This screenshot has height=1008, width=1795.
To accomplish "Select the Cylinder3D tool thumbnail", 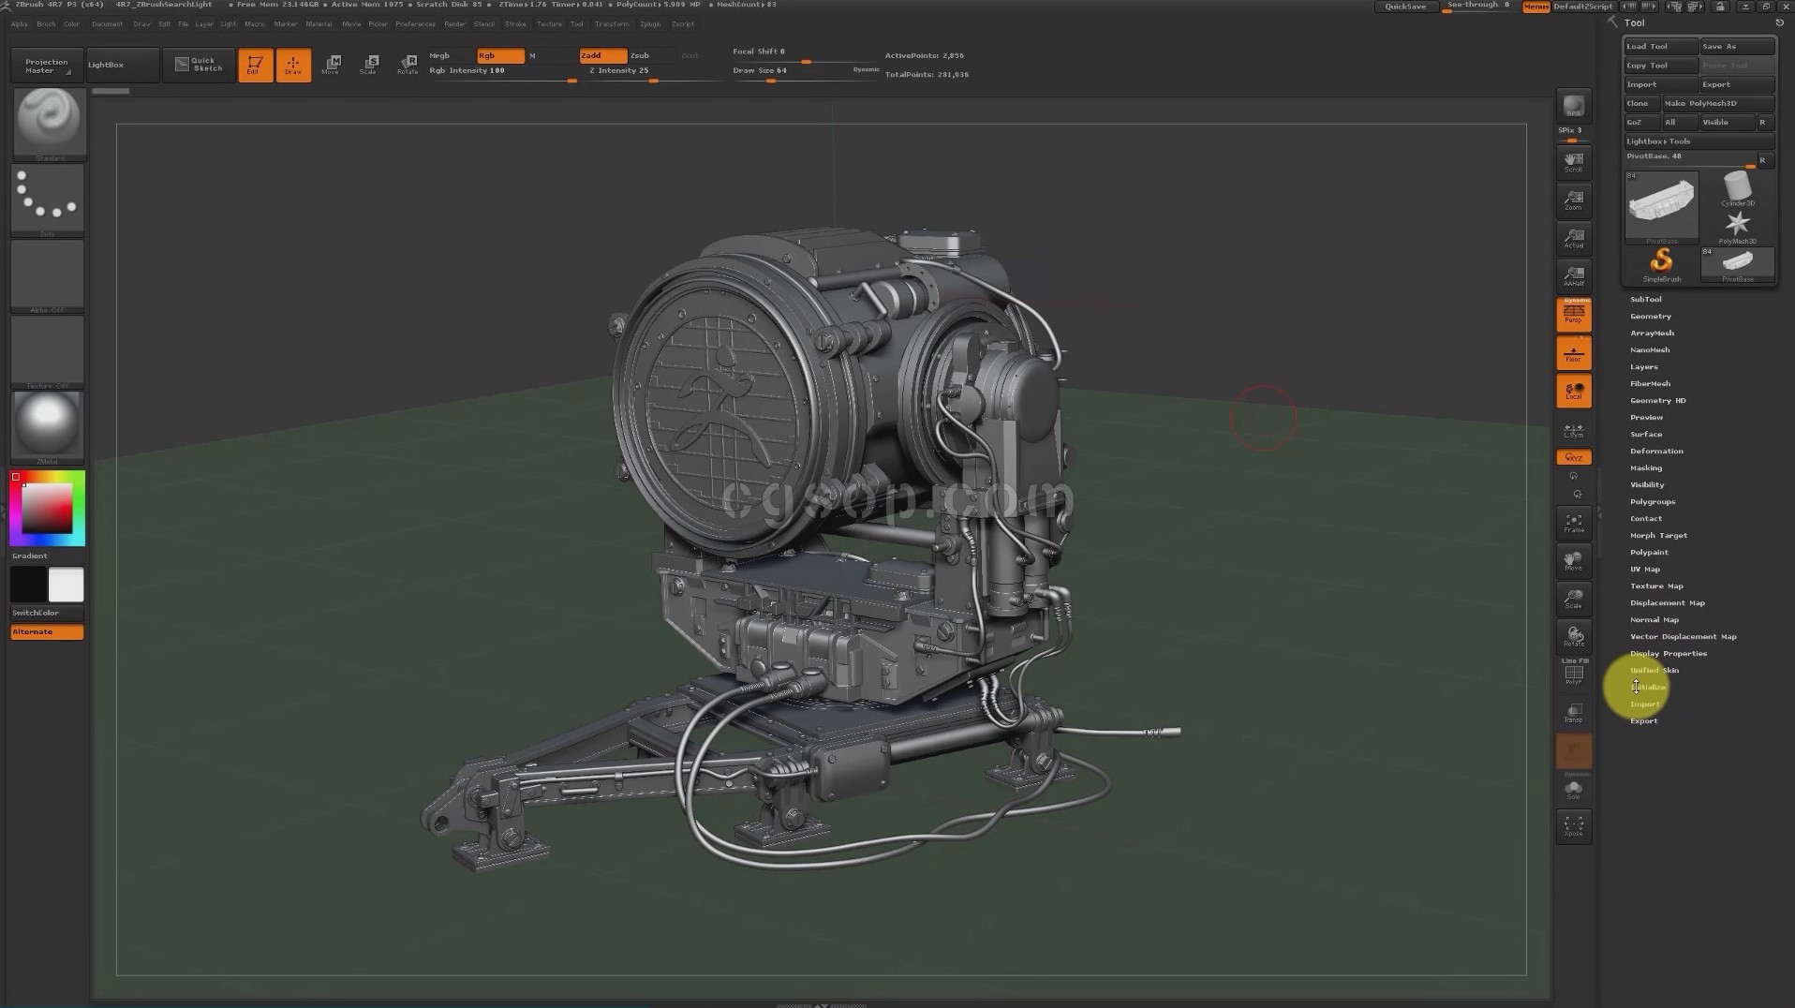I will click(1737, 189).
